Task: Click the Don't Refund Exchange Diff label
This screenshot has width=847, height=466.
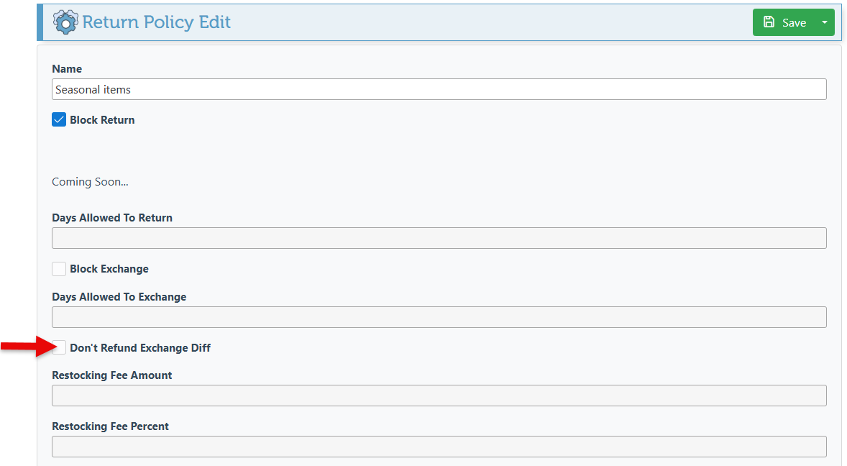Action: click(140, 348)
